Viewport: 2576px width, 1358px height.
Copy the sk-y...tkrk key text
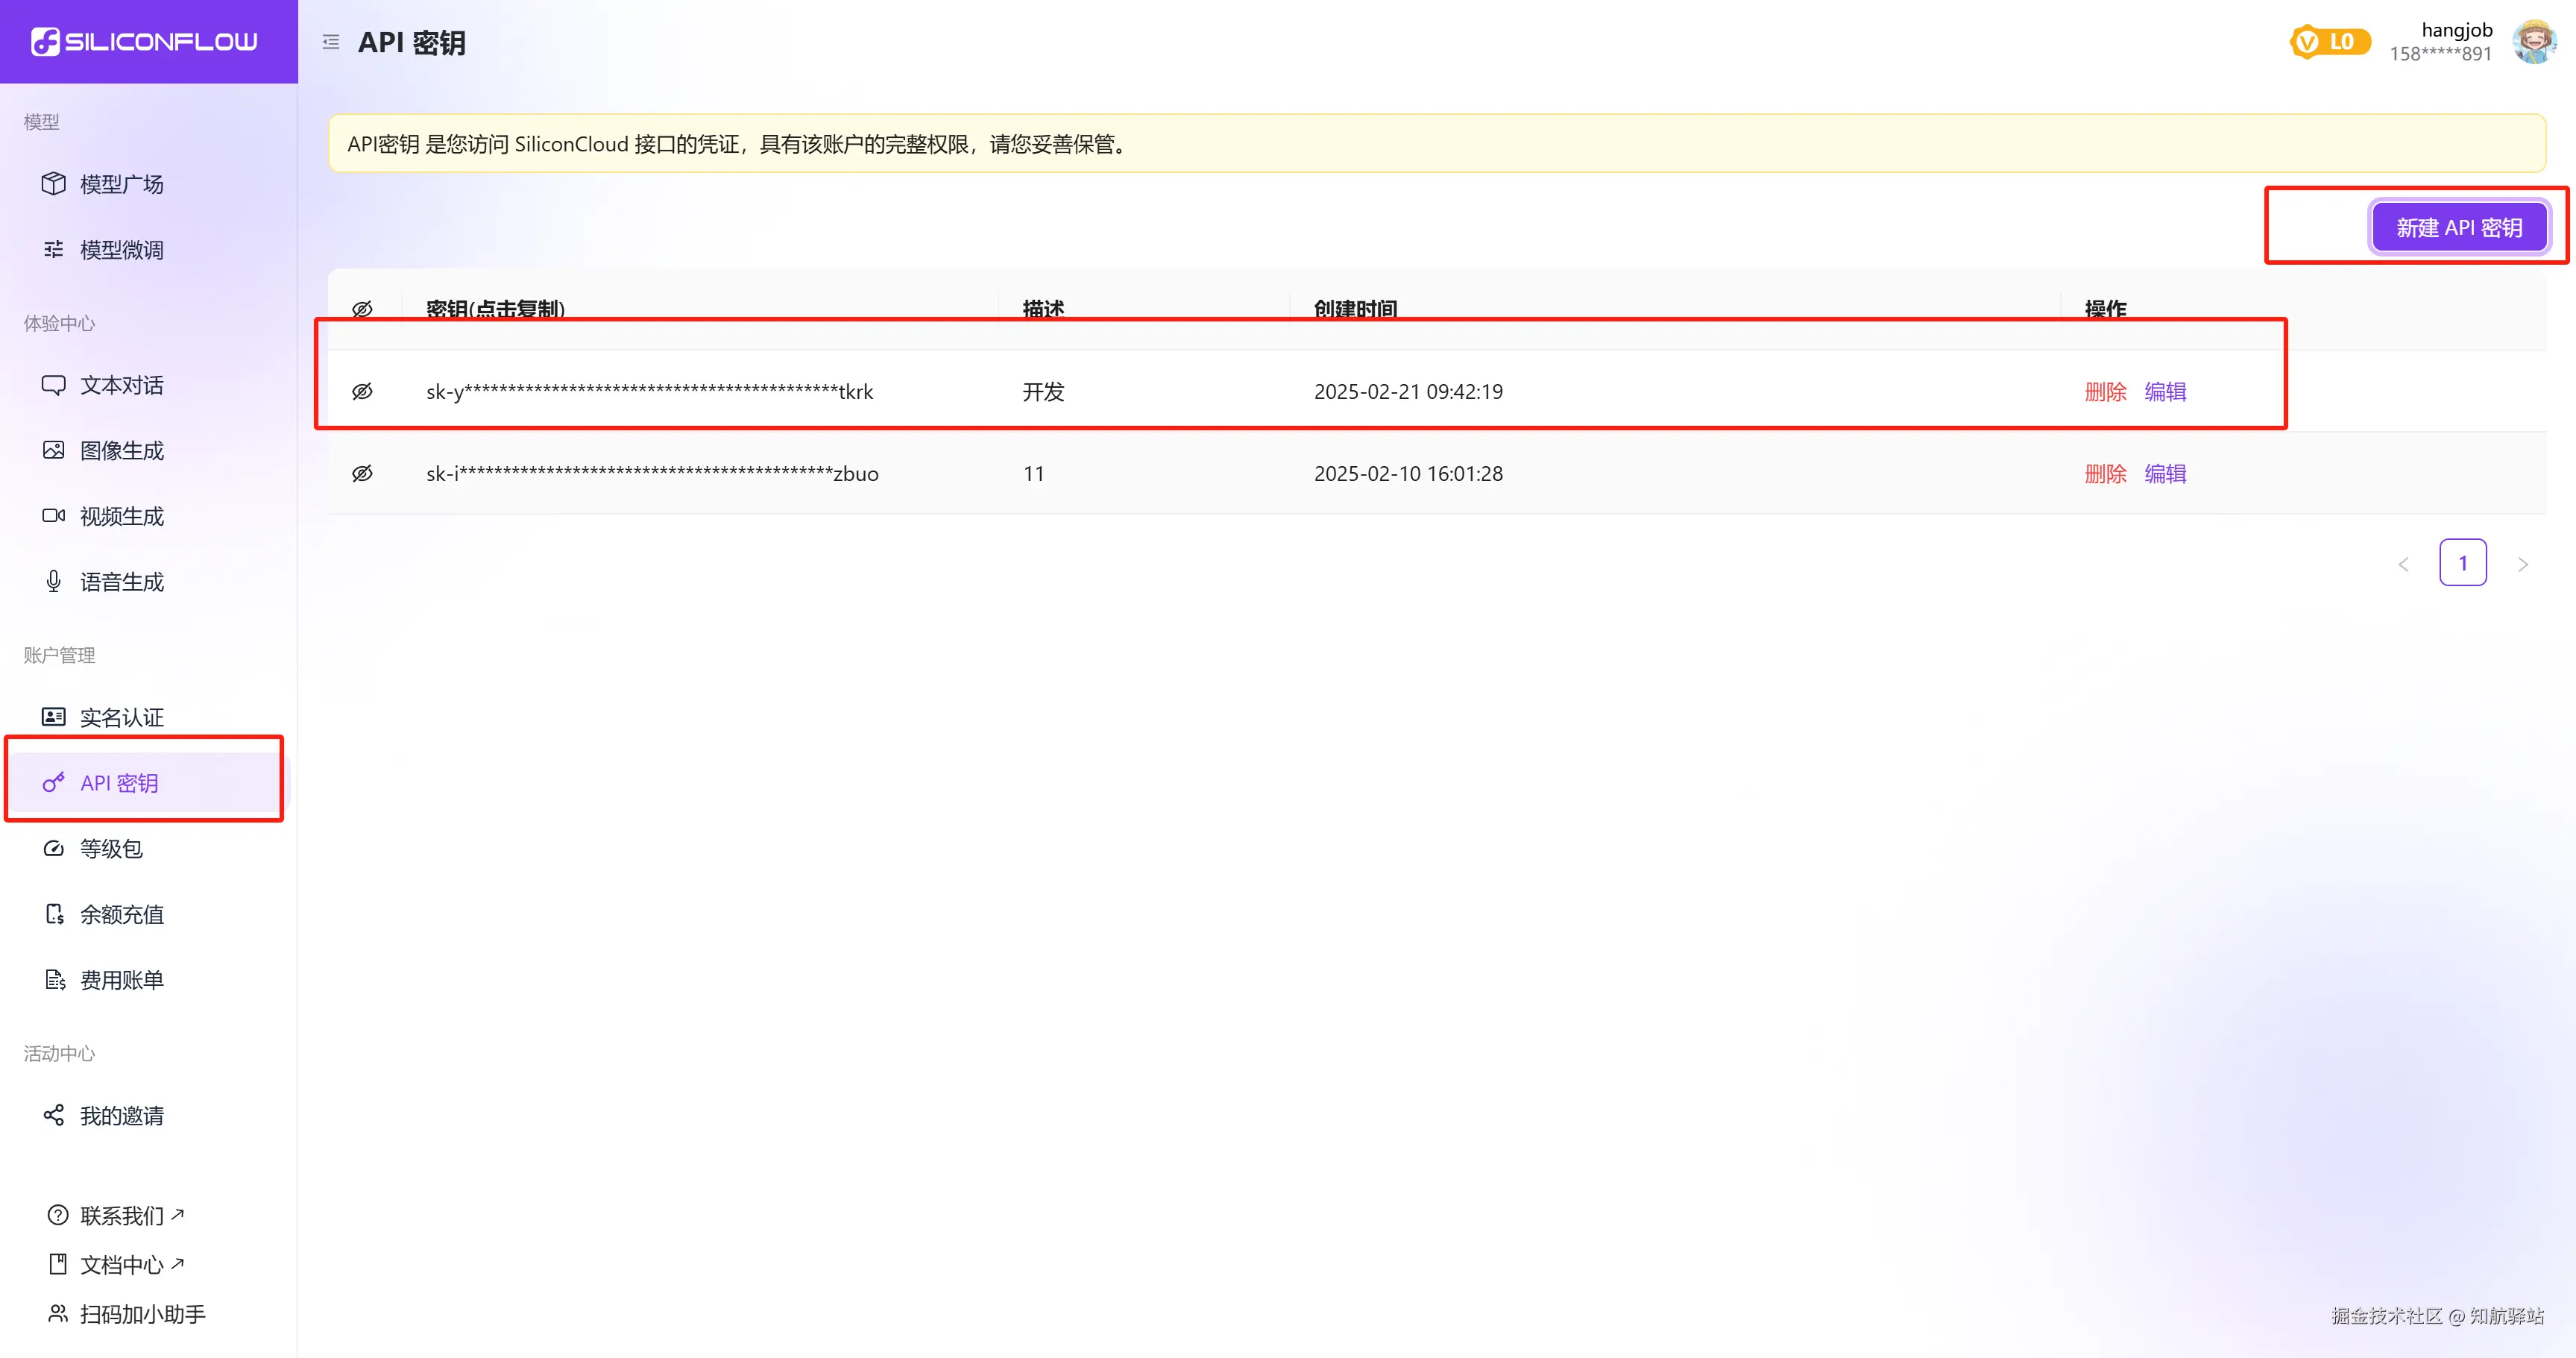coord(649,392)
